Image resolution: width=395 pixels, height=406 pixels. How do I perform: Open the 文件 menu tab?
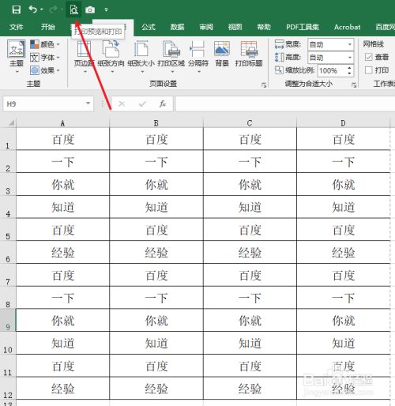(17, 27)
